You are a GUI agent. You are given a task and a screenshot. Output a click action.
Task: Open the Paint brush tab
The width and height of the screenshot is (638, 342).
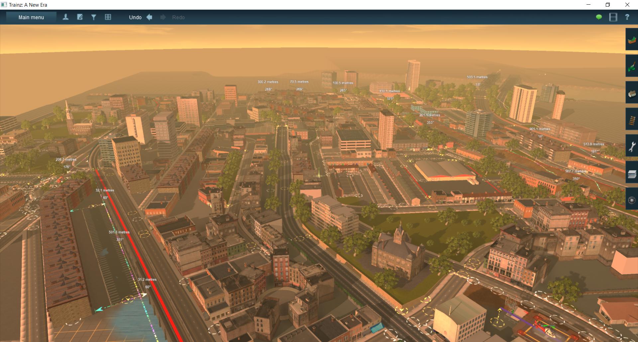coord(632,66)
